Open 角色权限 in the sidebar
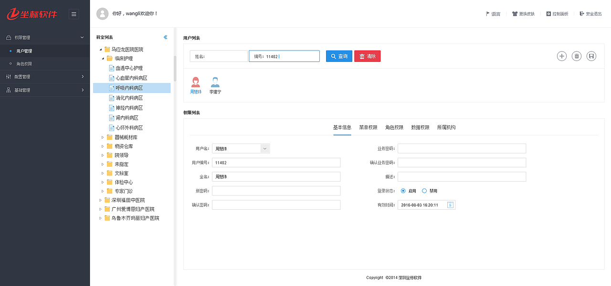611x286 pixels. (x=45, y=64)
